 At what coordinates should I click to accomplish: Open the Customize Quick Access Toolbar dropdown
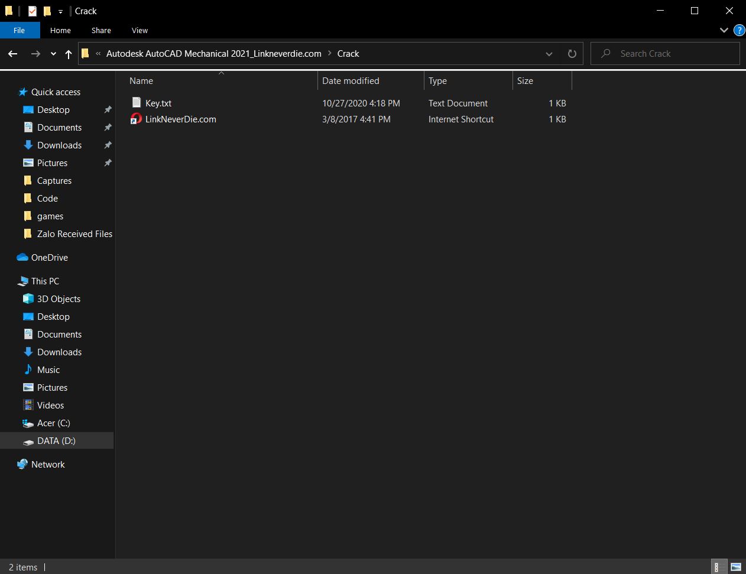pos(60,11)
